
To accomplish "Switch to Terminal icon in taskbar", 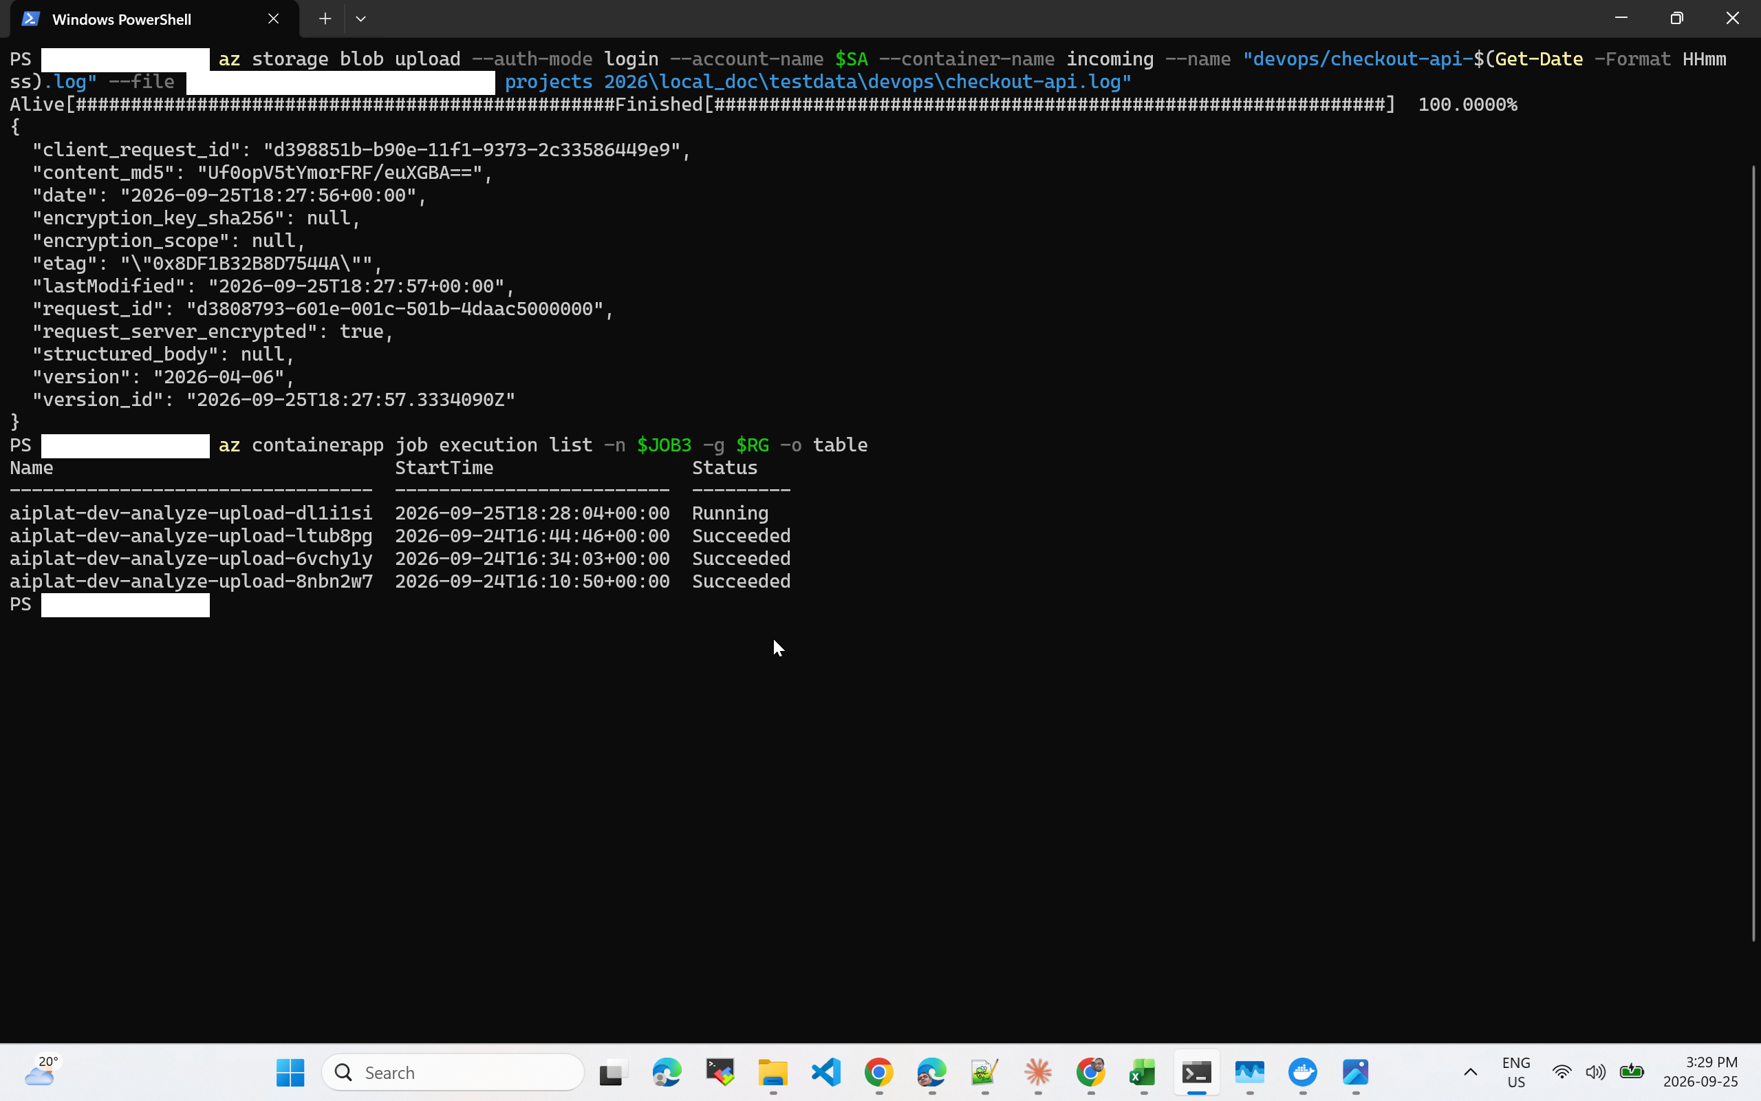I will 1196,1072.
